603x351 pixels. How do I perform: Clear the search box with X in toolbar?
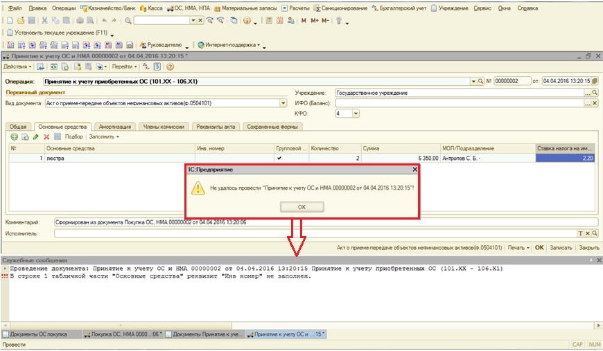[200, 20]
